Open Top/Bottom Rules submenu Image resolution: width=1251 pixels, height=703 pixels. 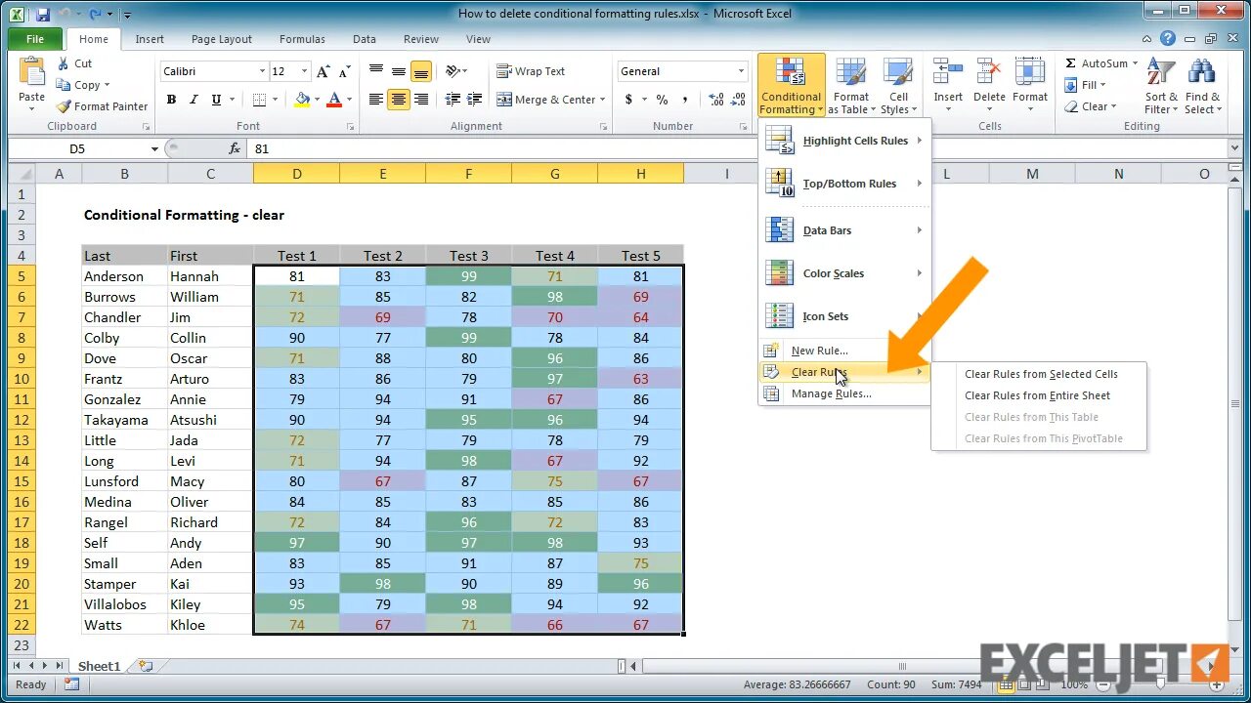pos(845,184)
